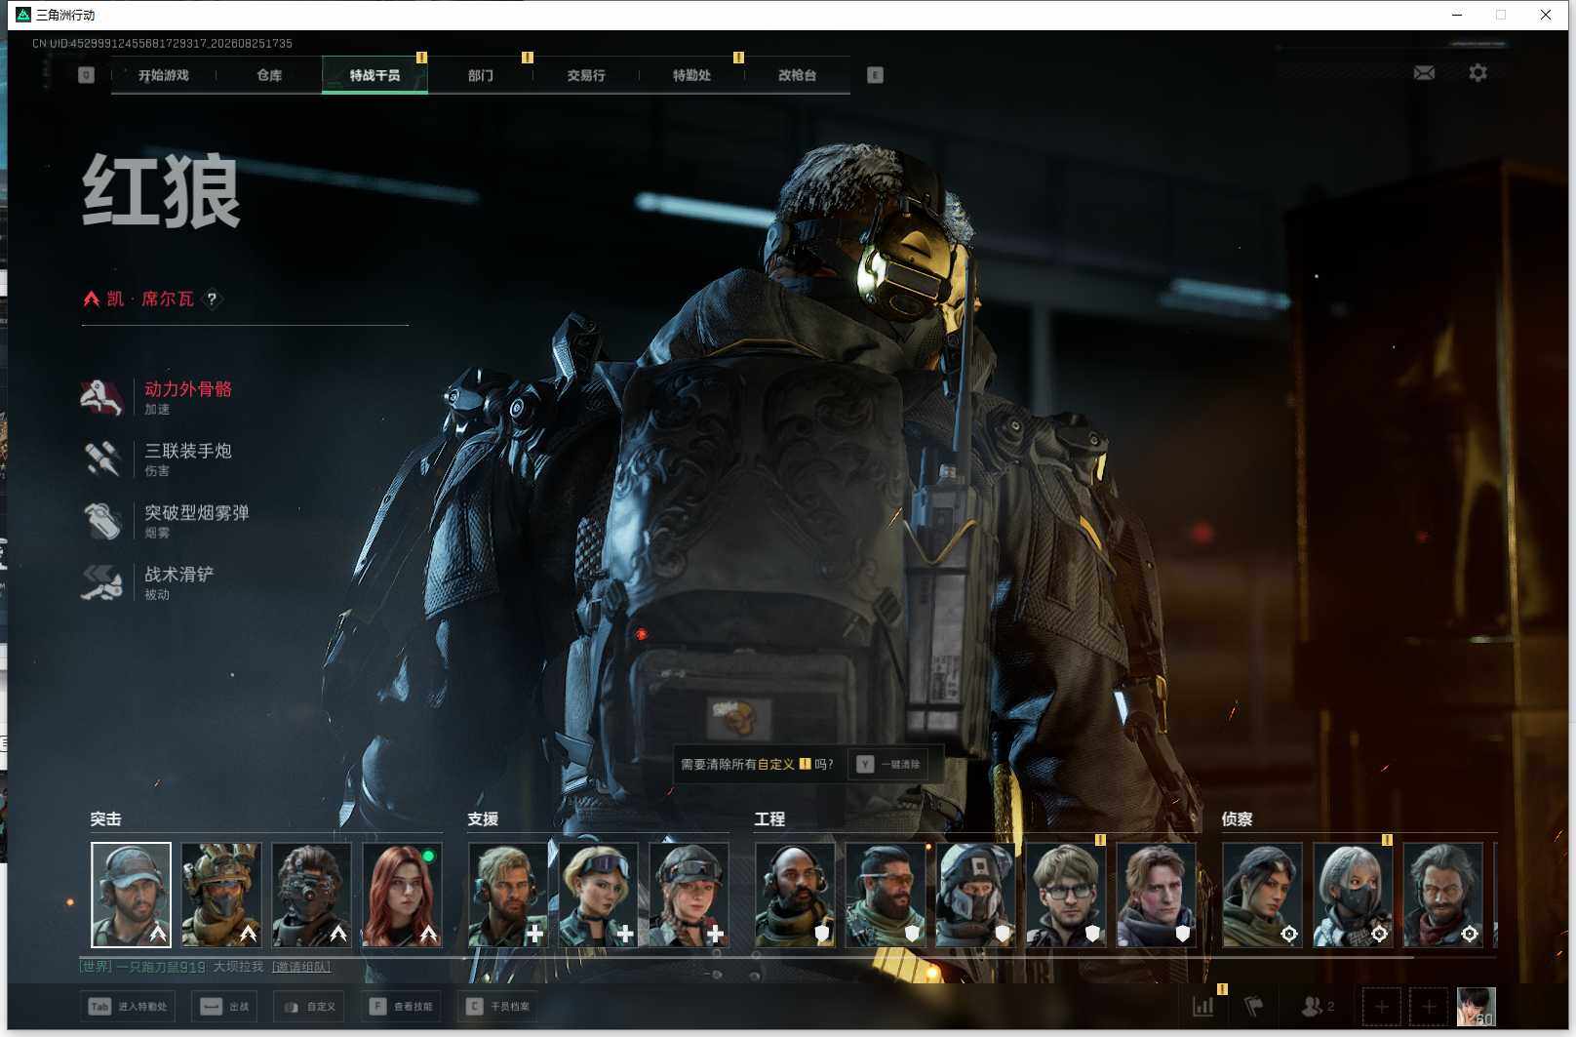Image resolution: width=1576 pixels, height=1037 pixels.
Task: Click the 工程 category heading
Action: coord(769,819)
